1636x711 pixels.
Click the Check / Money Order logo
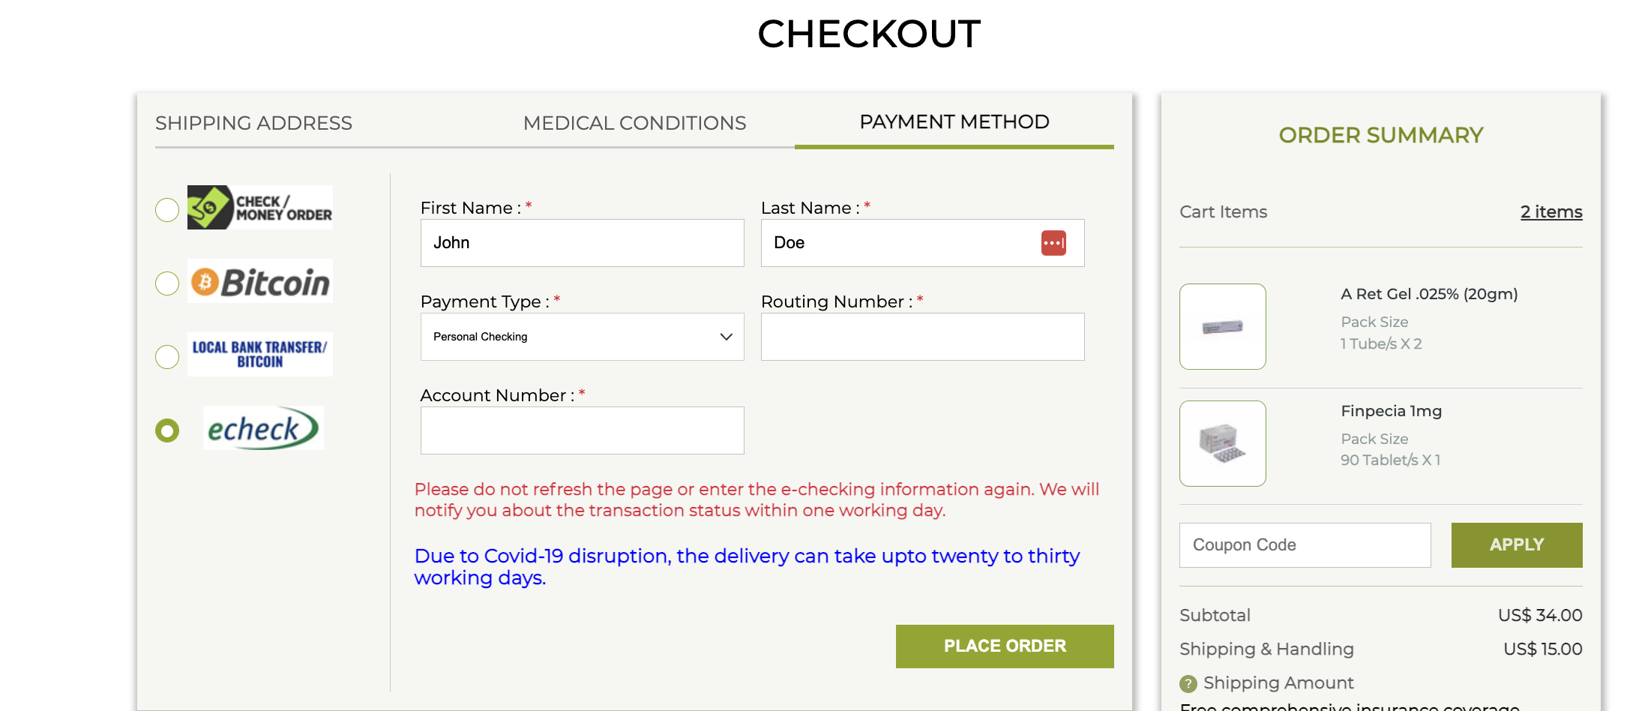(x=259, y=208)
